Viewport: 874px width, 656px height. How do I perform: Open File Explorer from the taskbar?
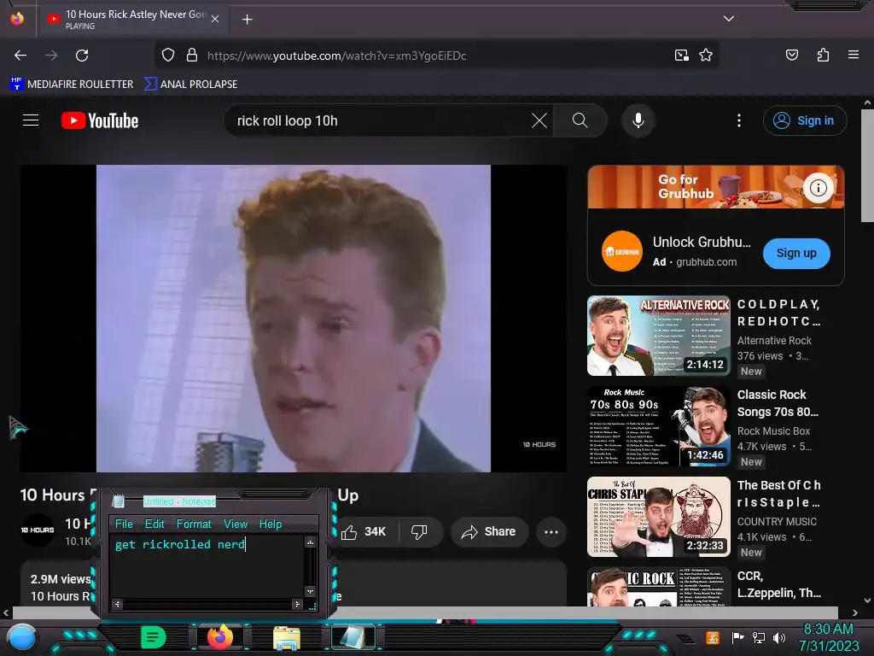(287, 637)
